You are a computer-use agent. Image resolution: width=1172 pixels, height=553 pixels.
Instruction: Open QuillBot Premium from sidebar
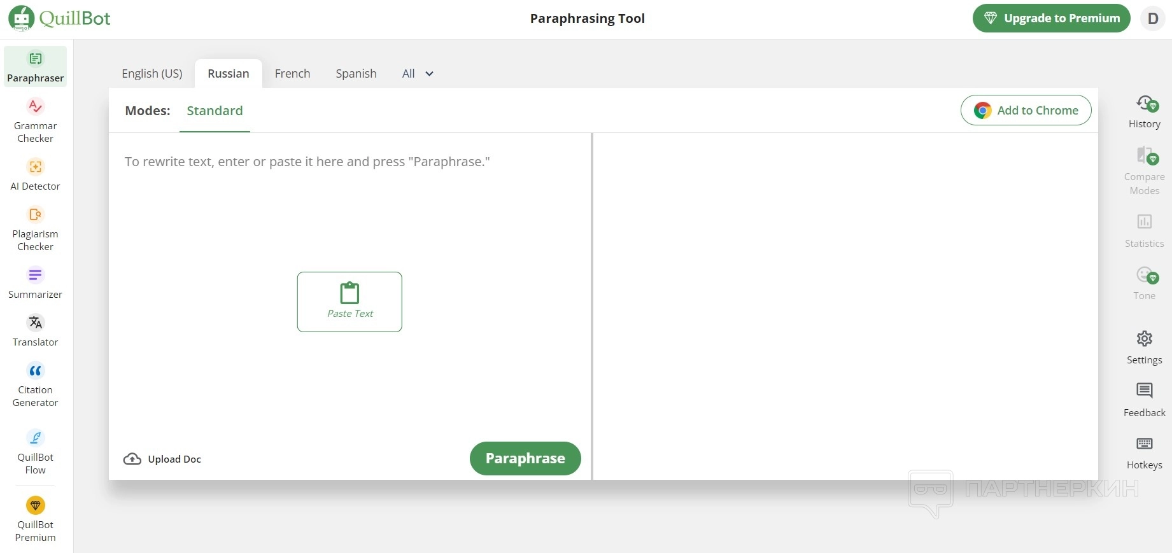(36, 519)
